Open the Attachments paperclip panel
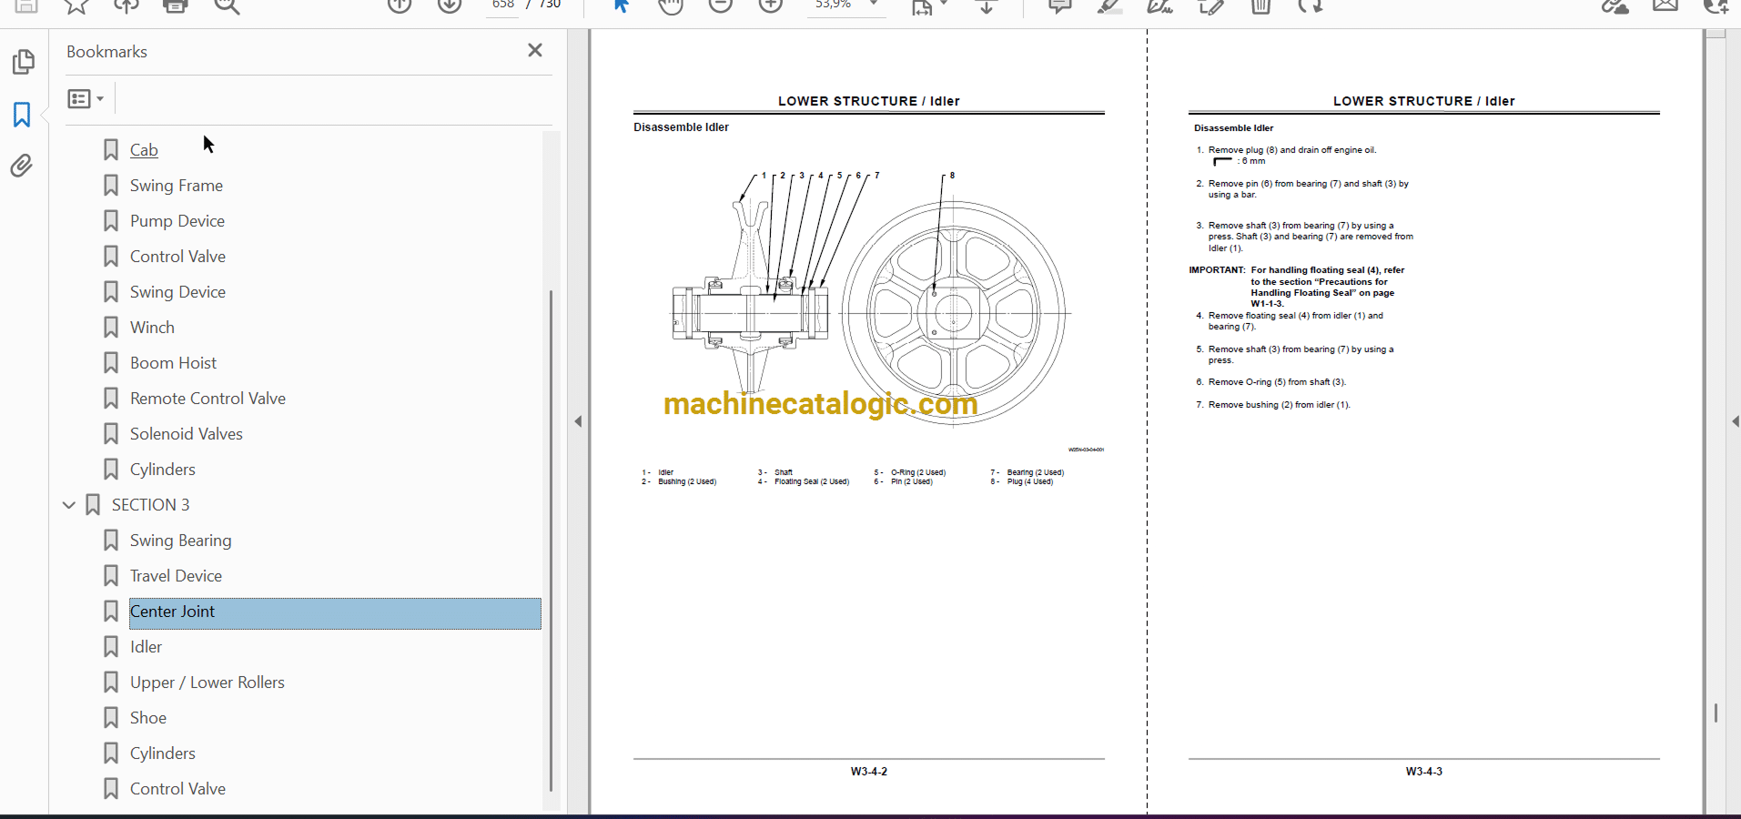 (22, 166)
